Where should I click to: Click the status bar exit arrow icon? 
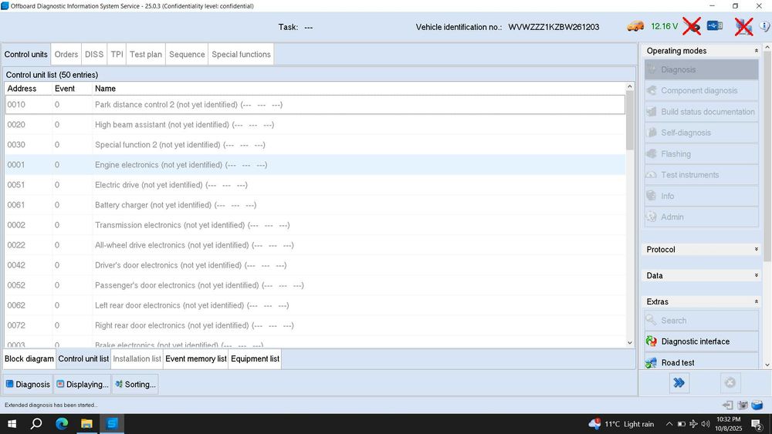point(727,405)
